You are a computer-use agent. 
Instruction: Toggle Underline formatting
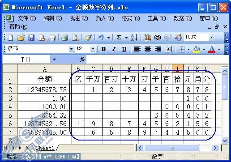pyautogui.click(x=124, y=49)
